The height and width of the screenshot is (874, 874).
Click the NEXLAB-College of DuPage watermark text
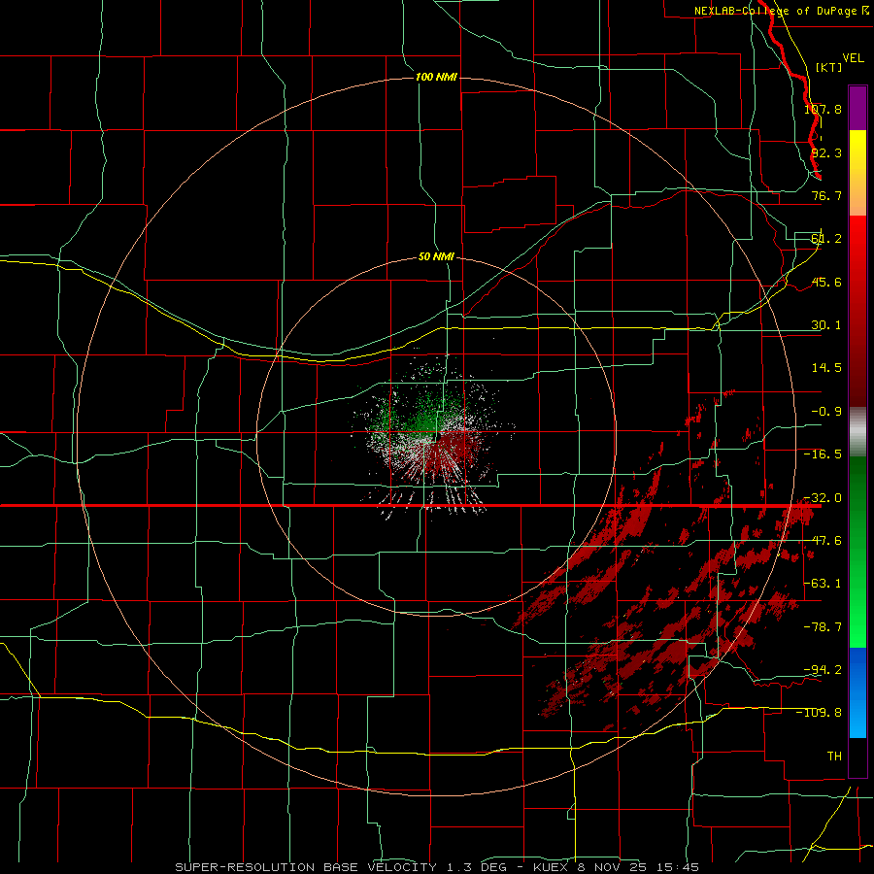pos(781,11)
